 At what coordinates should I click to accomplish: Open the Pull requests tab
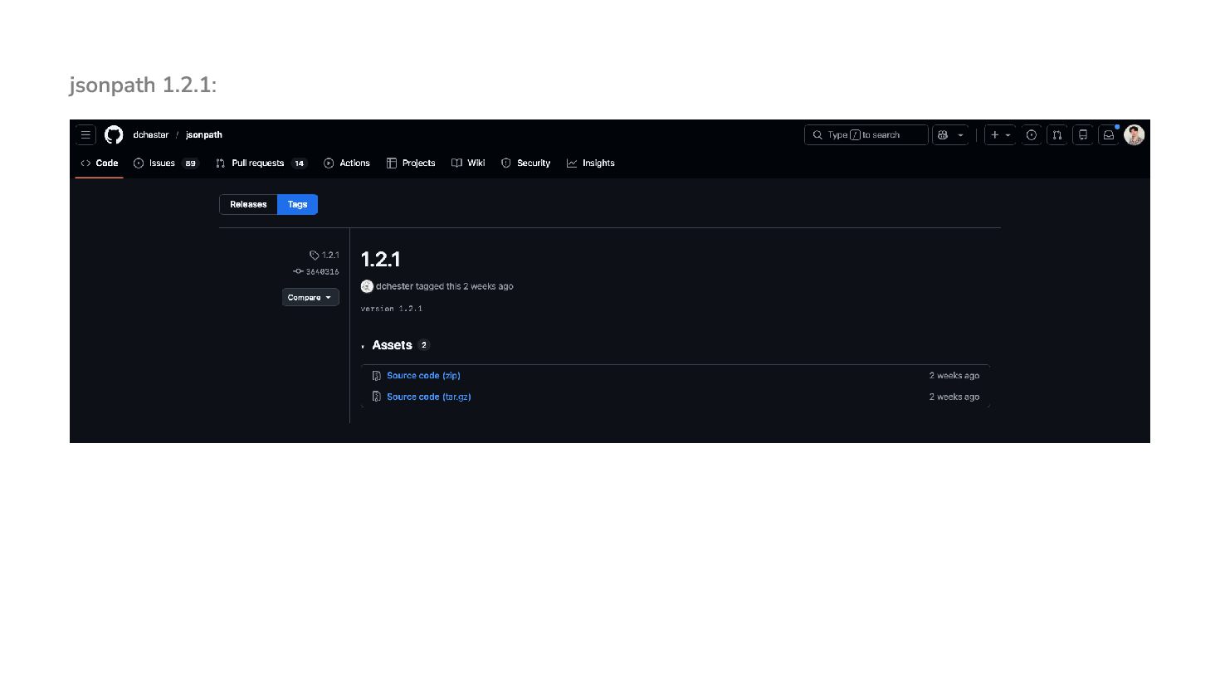(x=261, y=163)
